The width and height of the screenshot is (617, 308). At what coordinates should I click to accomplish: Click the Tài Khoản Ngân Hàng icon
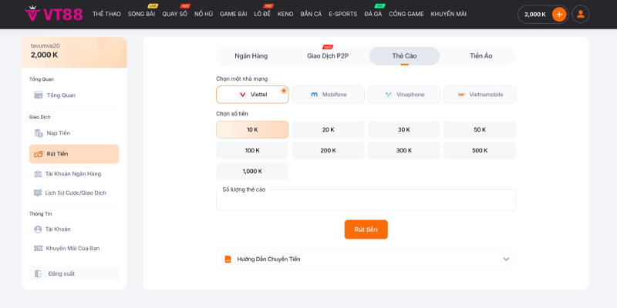click(38, 174)
